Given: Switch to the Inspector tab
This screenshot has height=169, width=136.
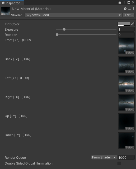Looking at the screenshot, I should (x=12, y=3).
